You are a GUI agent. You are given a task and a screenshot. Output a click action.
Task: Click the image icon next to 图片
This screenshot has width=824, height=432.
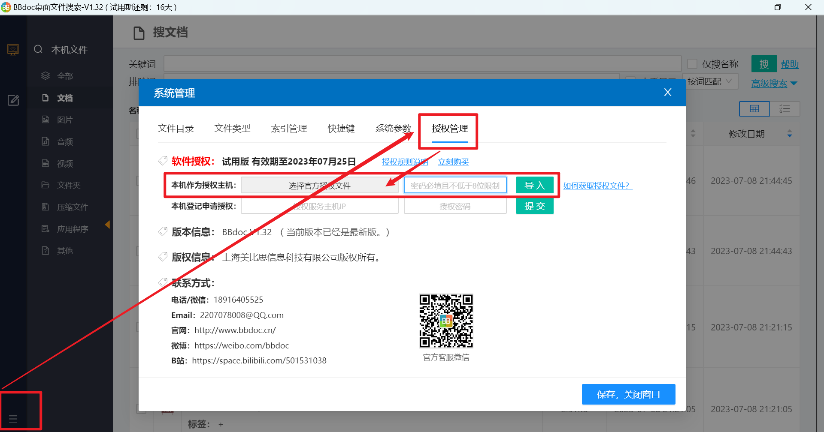point(45,120)
